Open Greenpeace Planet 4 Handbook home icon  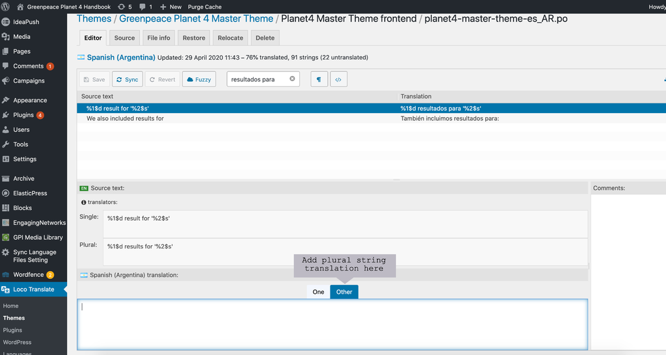20,7
